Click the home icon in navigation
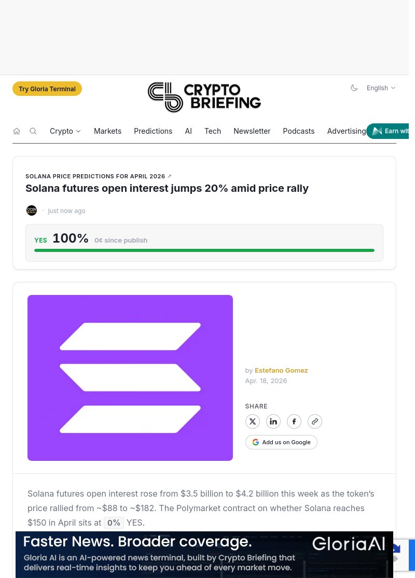This screenshot has height=578, width=415. point(17,131)
